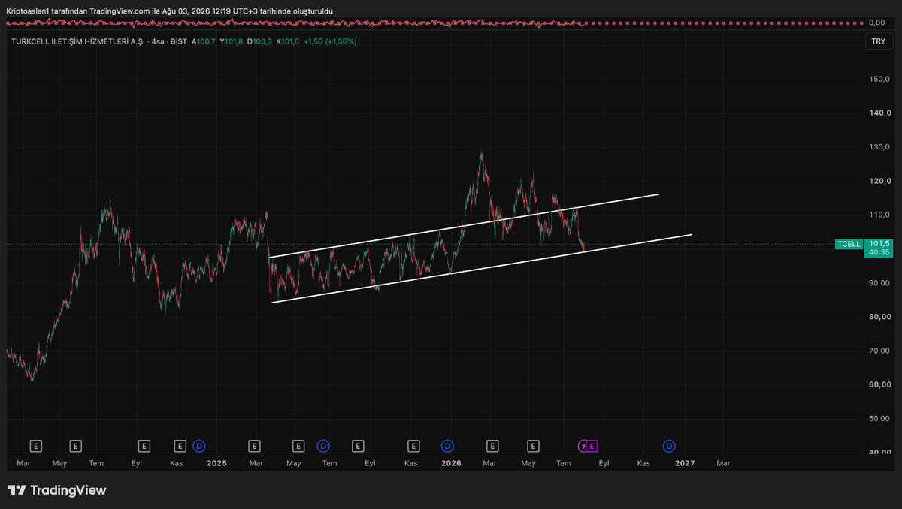
Task: Click the 70,00 price axis label
Action: pyautogui.click(x=879, y=351)
